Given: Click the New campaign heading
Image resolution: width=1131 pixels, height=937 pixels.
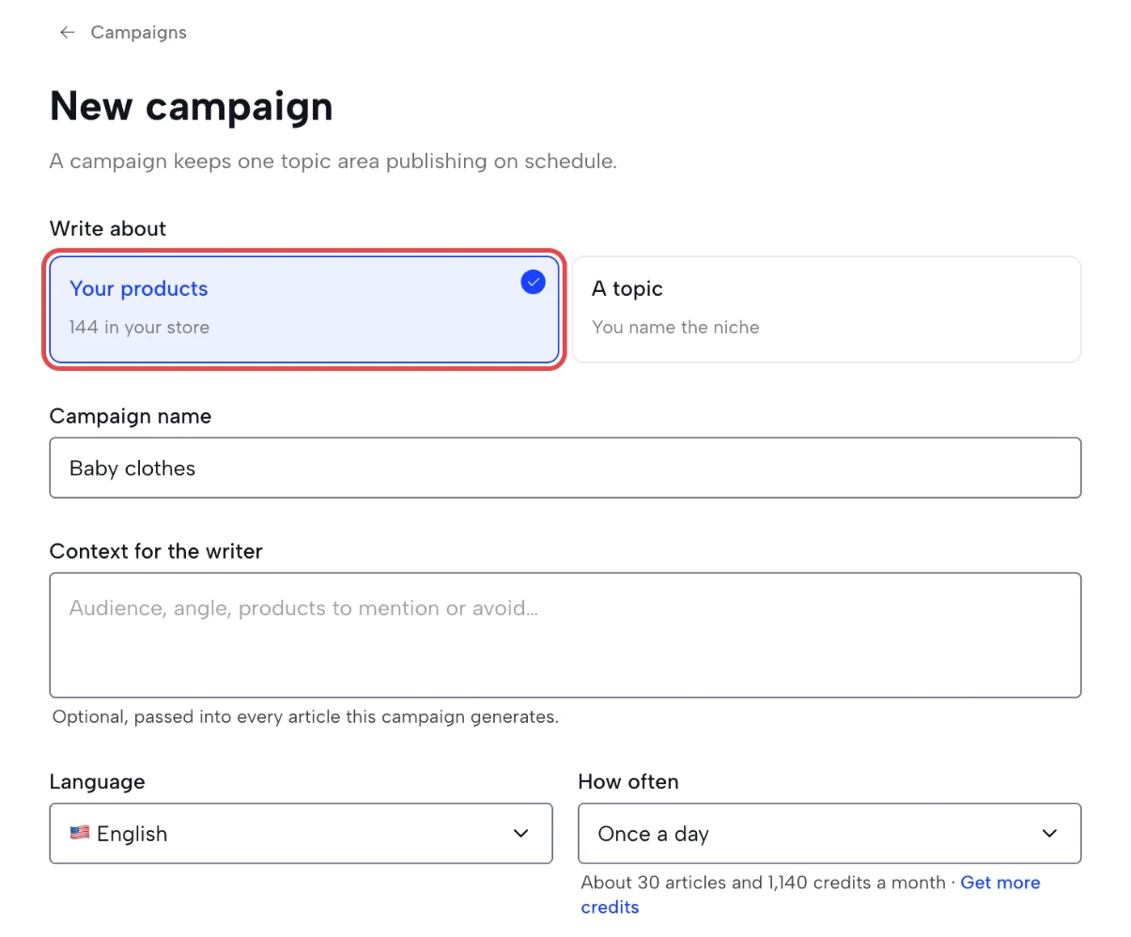Looking at the screenshot, I should click(192, 106).
